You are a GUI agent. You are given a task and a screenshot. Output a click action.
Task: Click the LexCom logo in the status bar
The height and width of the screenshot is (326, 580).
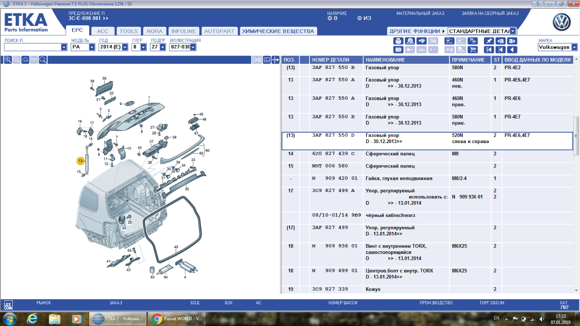pos(8,305)
